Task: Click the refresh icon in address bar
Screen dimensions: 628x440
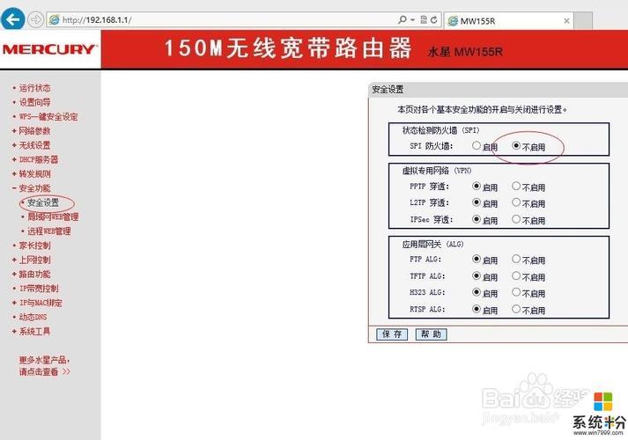Action: [433, 19]
